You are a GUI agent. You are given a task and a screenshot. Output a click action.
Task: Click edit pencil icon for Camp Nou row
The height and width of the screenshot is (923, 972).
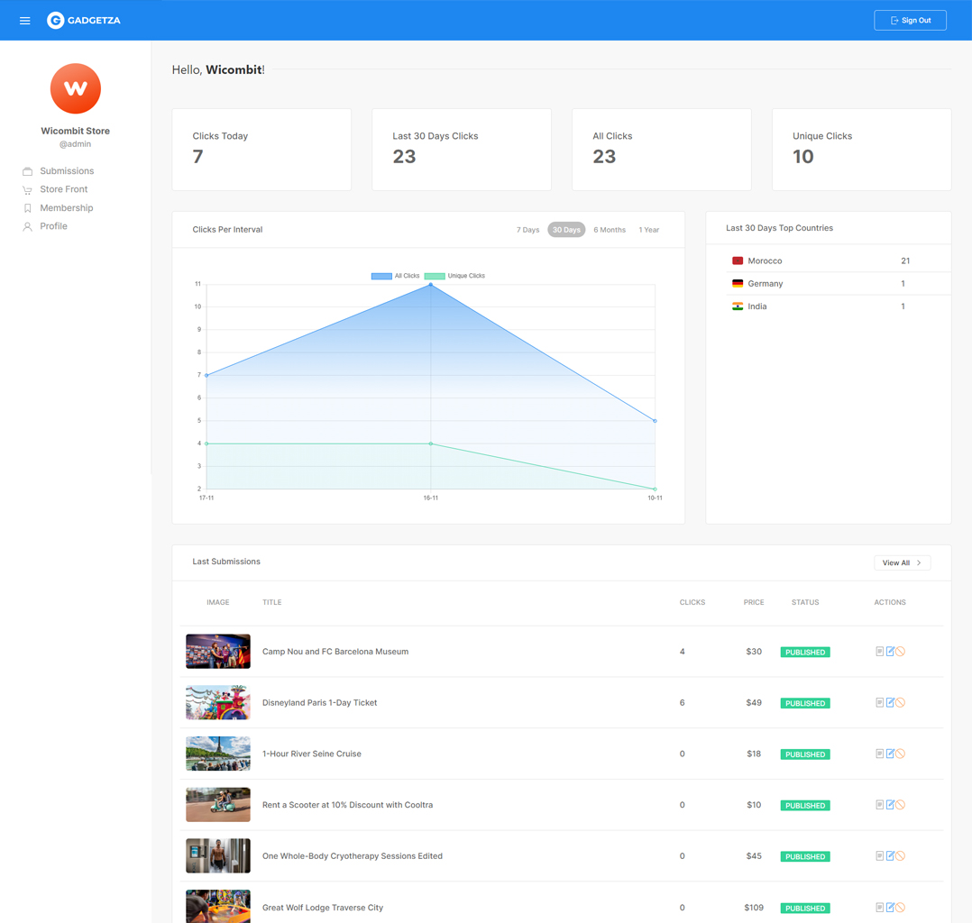(890, 652)
